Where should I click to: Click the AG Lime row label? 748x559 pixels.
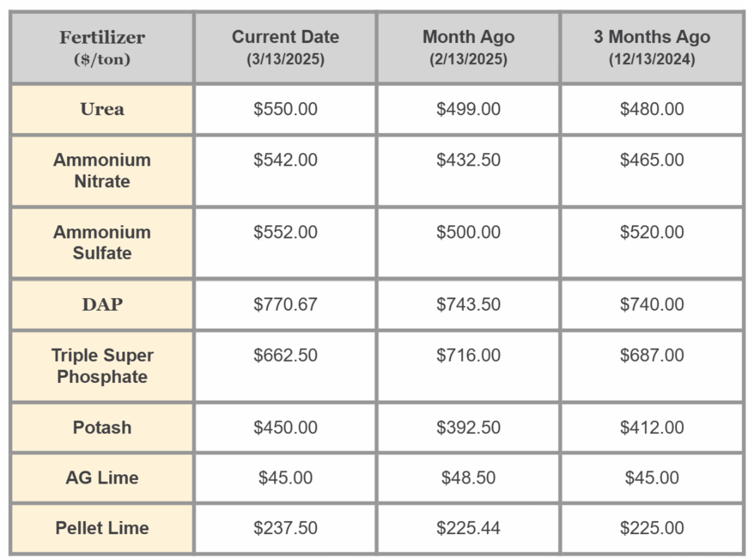[x=102, y=478]
